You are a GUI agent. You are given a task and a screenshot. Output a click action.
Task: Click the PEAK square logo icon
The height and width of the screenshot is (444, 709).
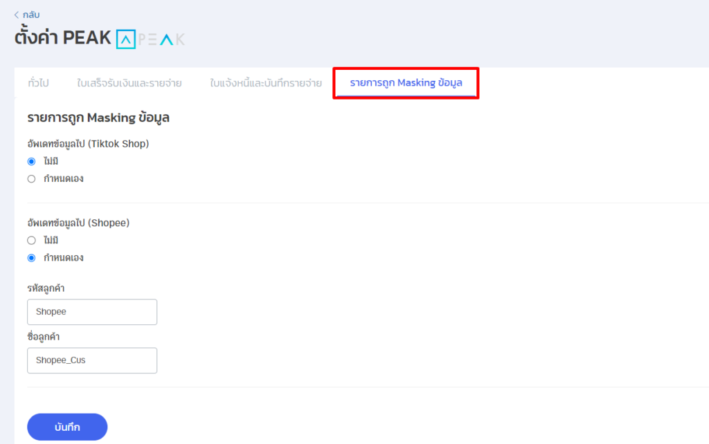(126, 39)
